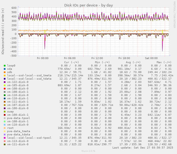
Task: Click the 'Fri 18:00' time axis label
Action: tap(124, 58)
